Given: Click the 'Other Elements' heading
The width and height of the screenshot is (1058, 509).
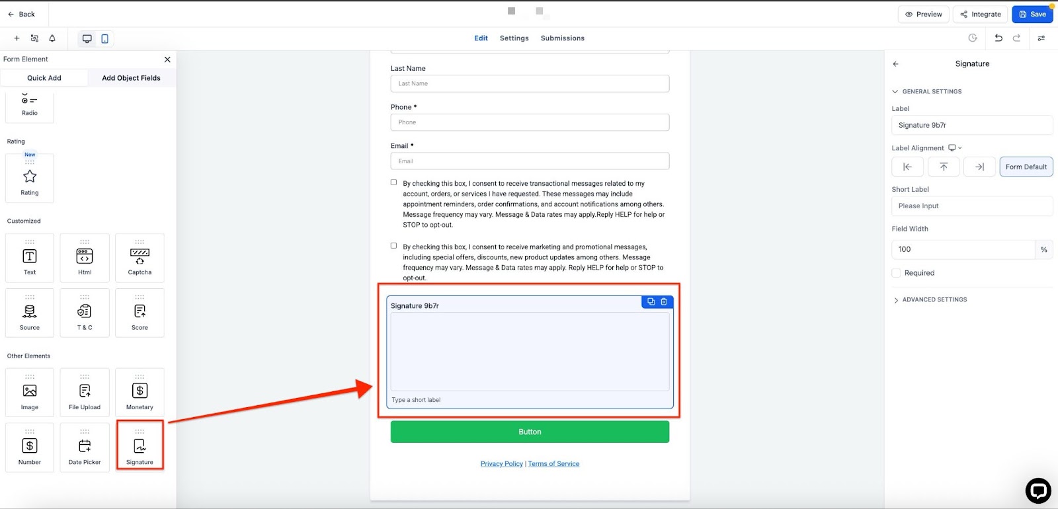Looking at the screenshot, I should tap(28, 356).
